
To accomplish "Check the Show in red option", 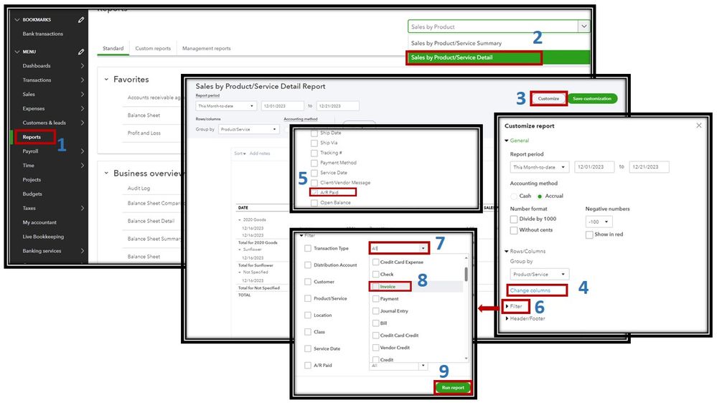I will click(x=589, y=234).
